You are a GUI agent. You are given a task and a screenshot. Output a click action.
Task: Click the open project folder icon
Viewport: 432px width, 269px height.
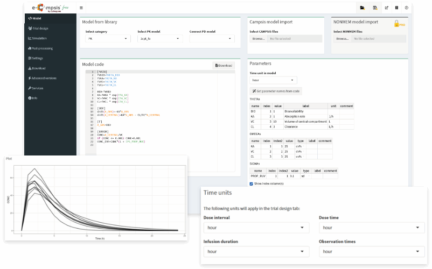363,8
